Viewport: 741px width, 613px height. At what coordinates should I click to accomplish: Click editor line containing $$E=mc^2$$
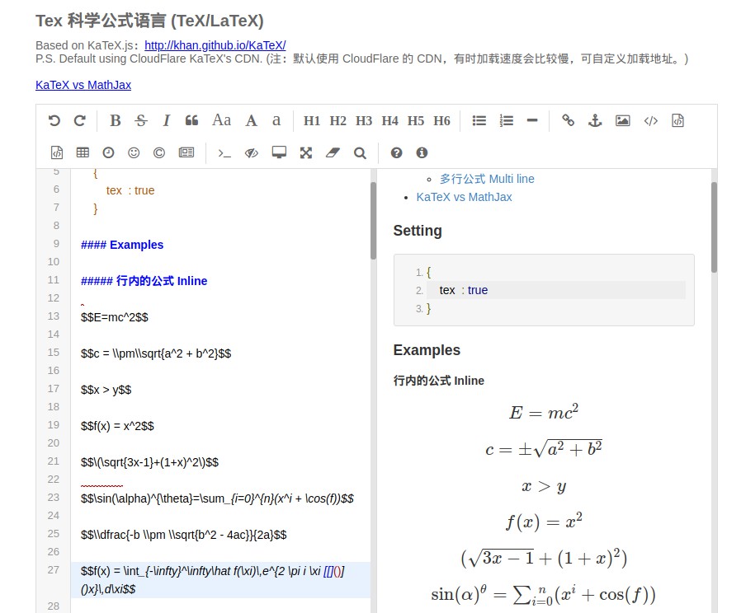115,317
